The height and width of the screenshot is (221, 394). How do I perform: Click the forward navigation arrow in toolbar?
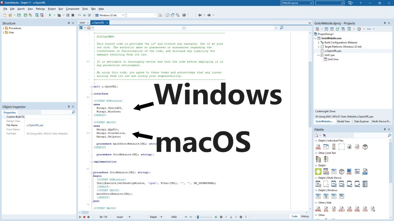point(209,15)
